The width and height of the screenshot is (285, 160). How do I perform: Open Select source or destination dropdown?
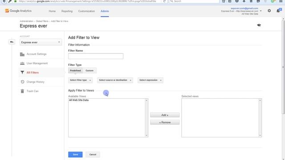click(115, 80)
